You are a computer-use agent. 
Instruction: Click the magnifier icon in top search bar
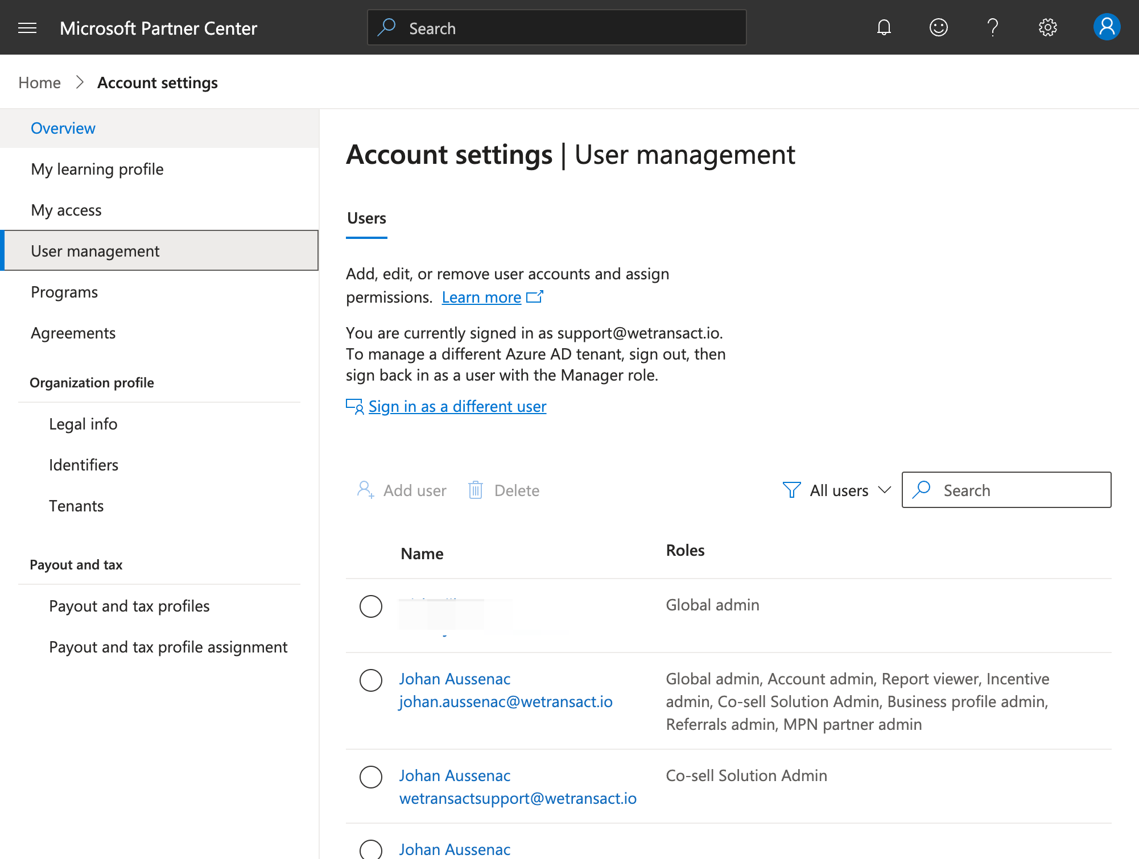pyautogui.click(x=386, y=27)
